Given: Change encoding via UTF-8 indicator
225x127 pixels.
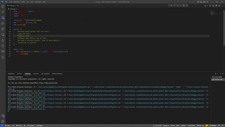Looking at the screenshot, I should [x=173, y=126].
